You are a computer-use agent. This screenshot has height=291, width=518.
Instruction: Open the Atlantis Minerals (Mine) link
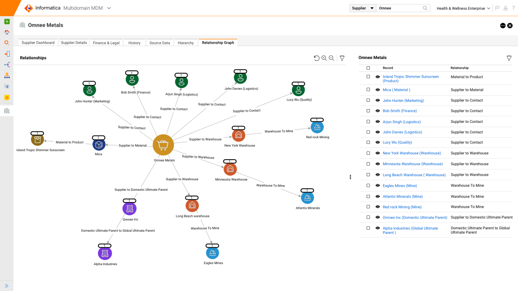403,196
